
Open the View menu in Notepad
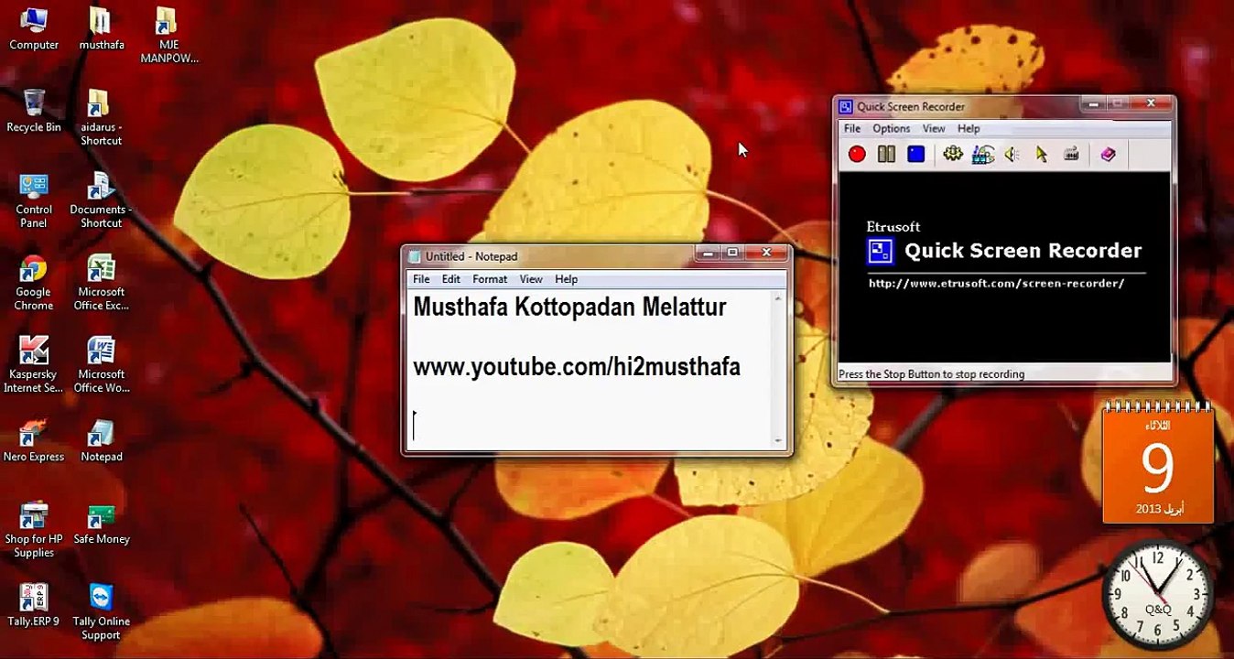[x=531, y=279]
